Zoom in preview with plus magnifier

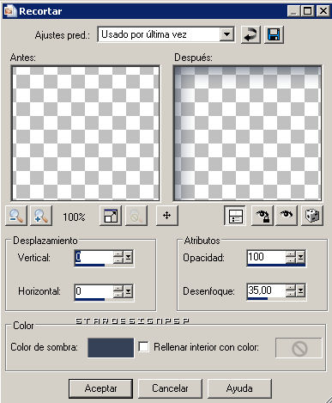coord(41,216)
